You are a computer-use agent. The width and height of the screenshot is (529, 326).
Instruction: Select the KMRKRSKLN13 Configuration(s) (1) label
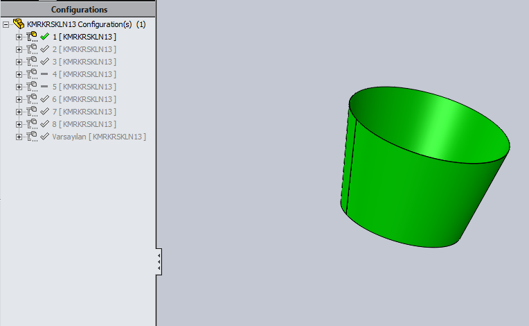click(x=87, y=25)
